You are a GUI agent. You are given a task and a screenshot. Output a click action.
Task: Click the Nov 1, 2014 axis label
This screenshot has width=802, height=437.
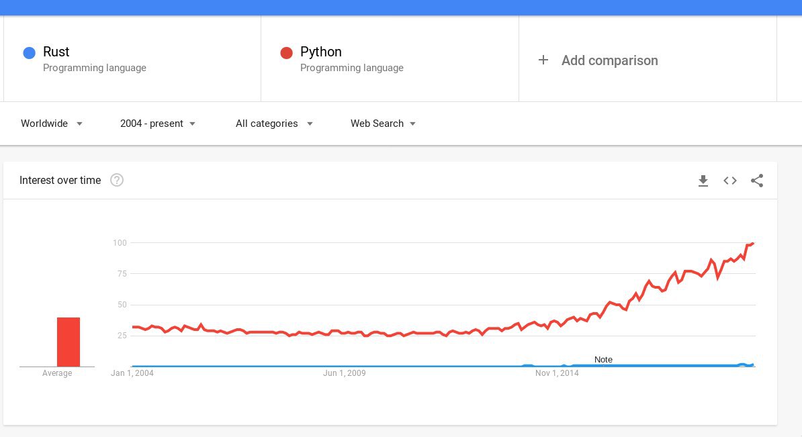(x=557, y=373)
